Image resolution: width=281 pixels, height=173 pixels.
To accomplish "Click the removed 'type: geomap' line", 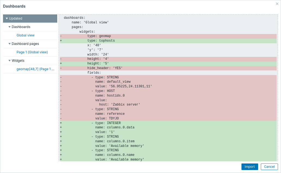I will [x=99, y=36].
